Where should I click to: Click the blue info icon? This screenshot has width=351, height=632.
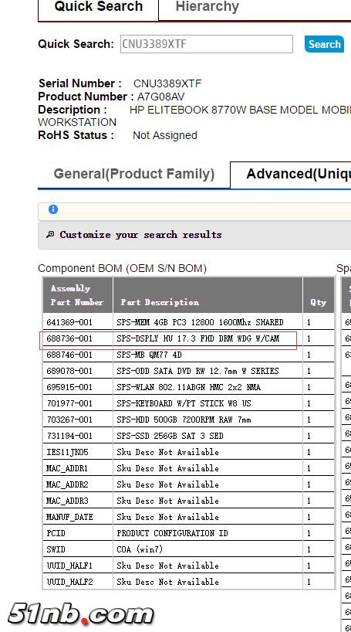52,209
